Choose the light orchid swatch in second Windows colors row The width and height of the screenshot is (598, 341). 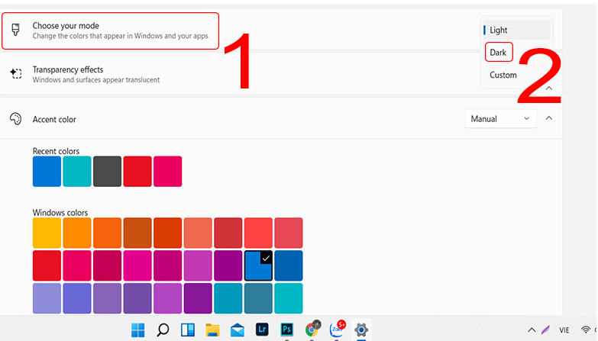coord(198,265)
